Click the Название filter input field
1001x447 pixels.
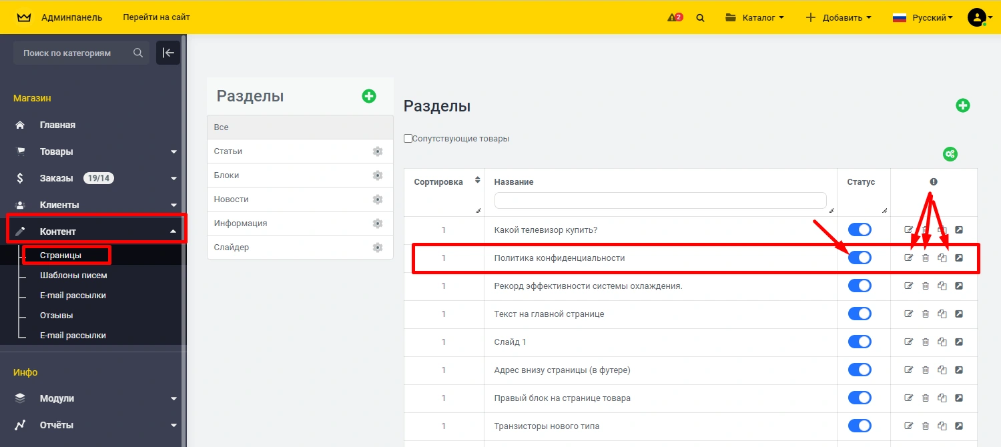(x=660, y=201)
